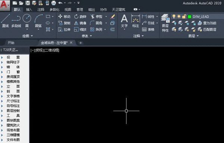Click the 引线 leader button

[148, 23]
